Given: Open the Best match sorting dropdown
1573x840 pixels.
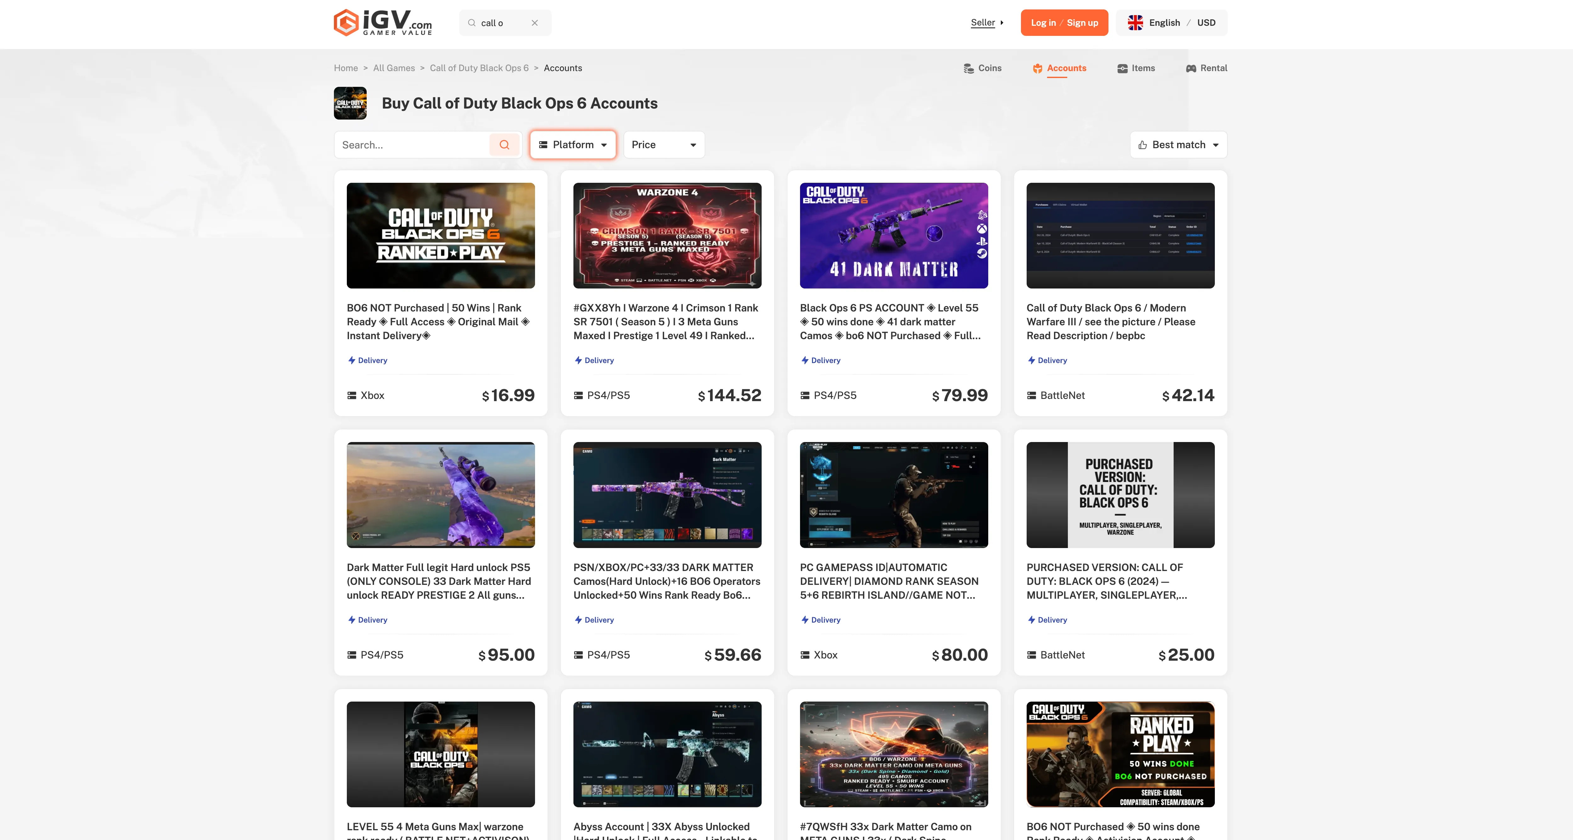Looking at the screenshot, I should 1178,145.
